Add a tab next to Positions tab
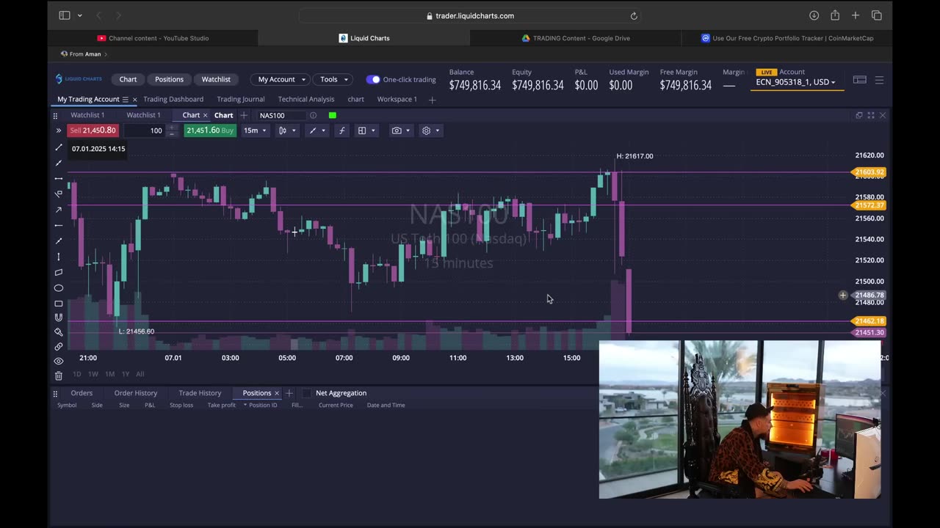940x528 pixels. (x=289, y=393)
